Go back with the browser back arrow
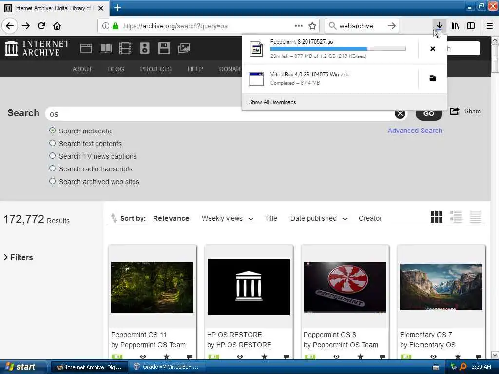Image resolution: width=499 pixels, height=374 pixels. coord(10,26)
